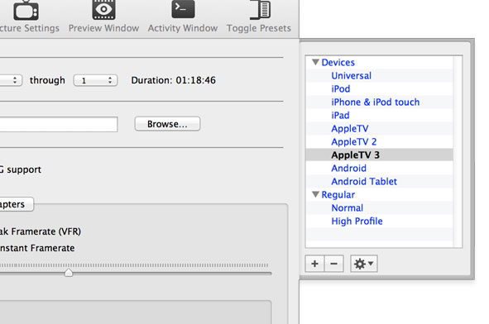Screen dimensions: 489x324
Task: Click the quality slider handle
Action: click(x=69, y=273)
